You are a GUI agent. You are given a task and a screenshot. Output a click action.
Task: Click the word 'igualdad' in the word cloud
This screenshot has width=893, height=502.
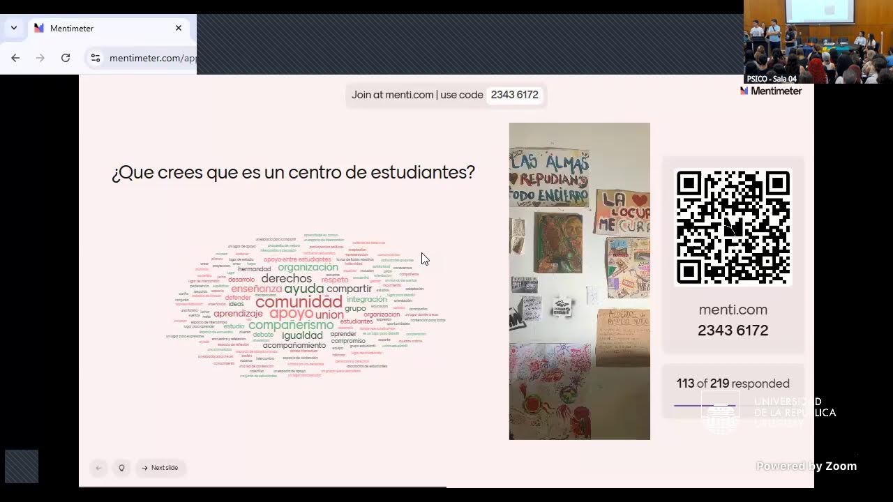[302, 335]
